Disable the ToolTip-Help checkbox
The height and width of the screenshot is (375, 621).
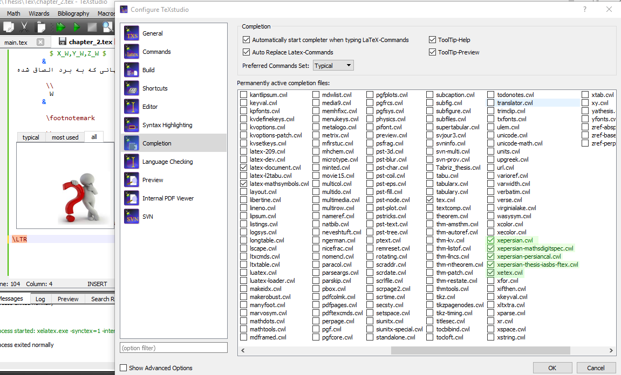(433, 39)
